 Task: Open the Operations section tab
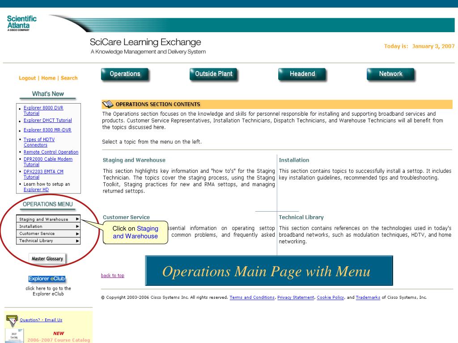click(x=125, y=74)
